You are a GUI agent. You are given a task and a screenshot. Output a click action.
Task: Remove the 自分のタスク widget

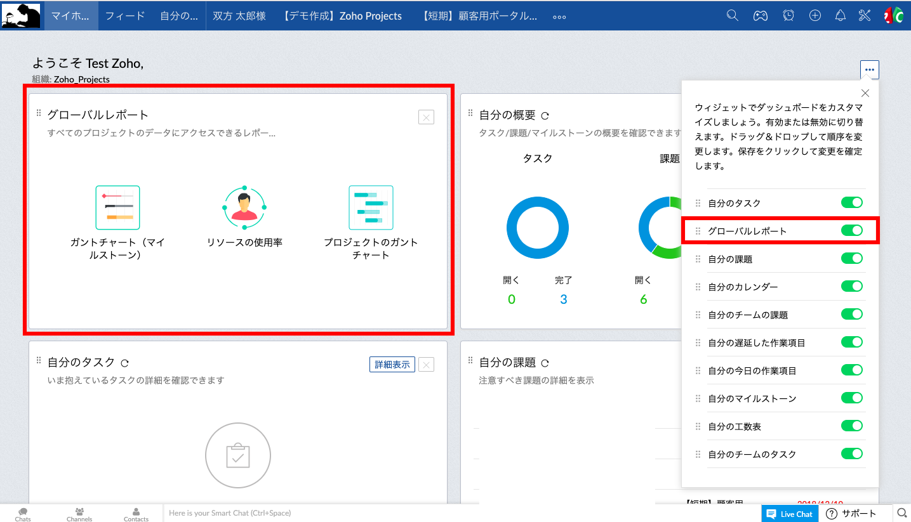pyautogui.click(x=427, y=364)
